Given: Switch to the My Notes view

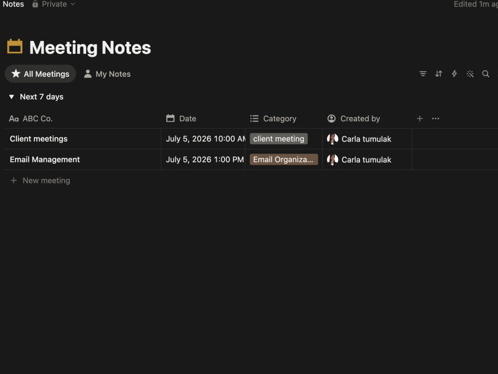Looking at the screenshot, I should pos(108,74).
